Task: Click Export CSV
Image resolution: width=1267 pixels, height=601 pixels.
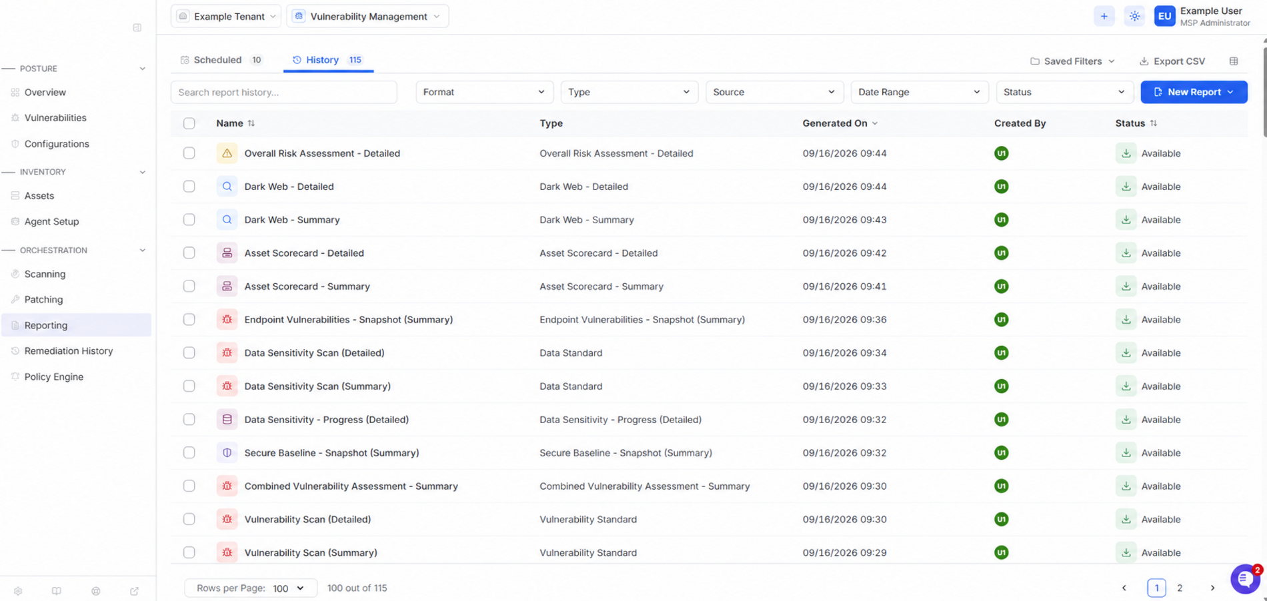Action: tap(1172, 61)
